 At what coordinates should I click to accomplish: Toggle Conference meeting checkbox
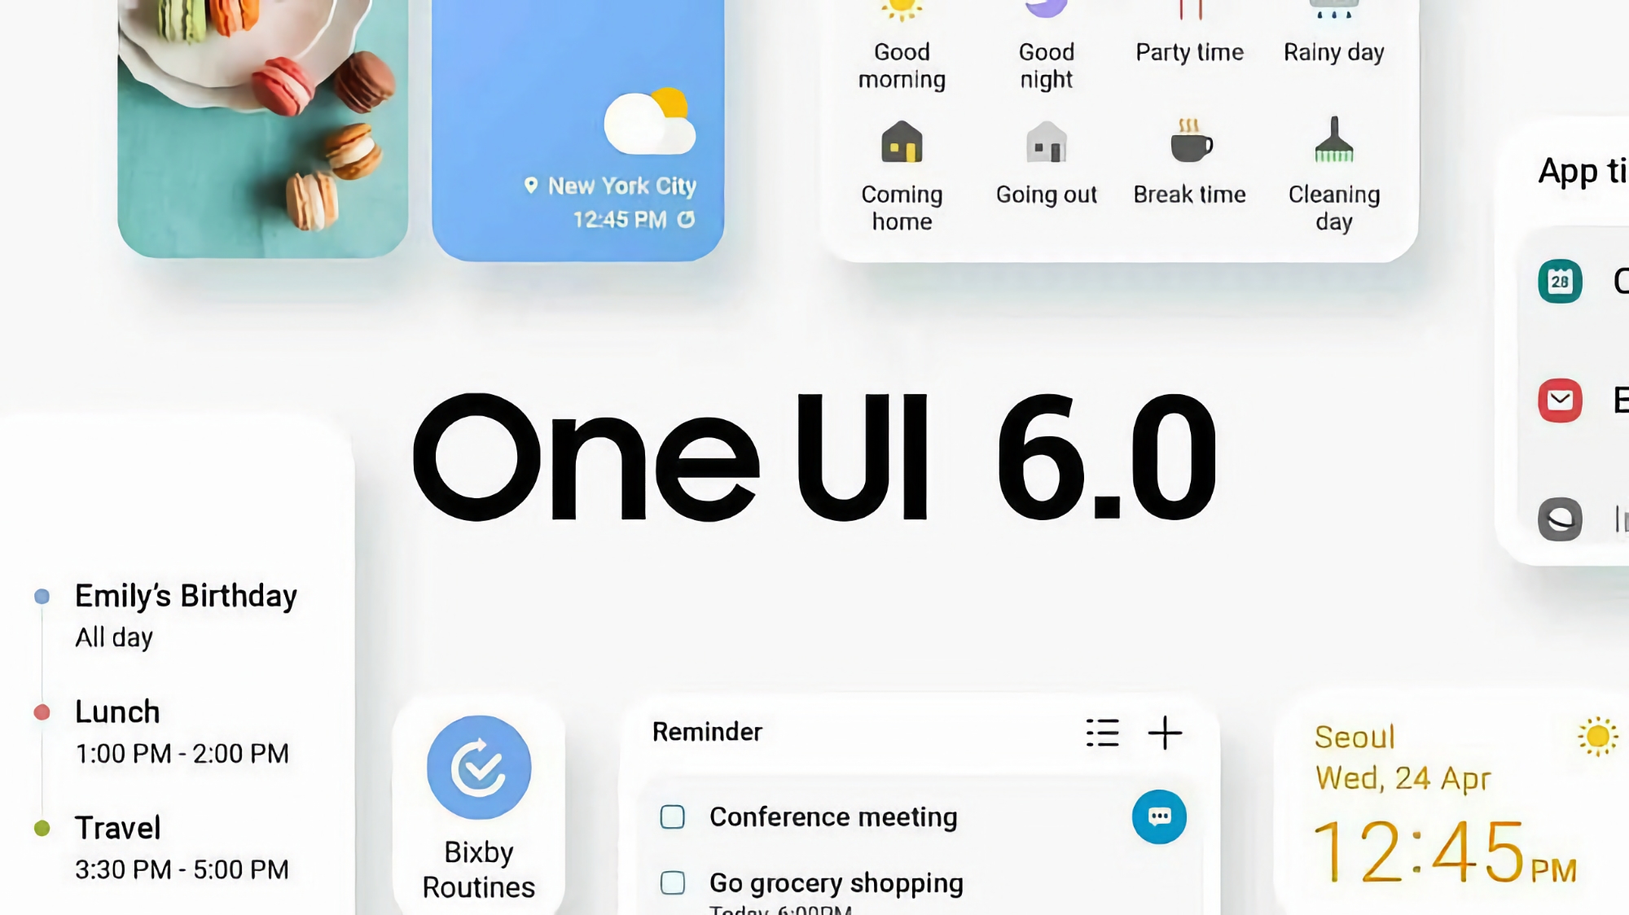pyautogui.click(x=673, y=816)
